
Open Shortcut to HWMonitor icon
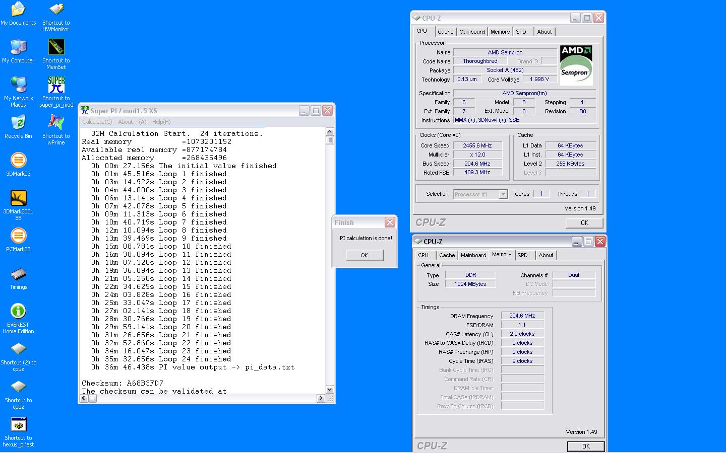click(x=56, y=17)
